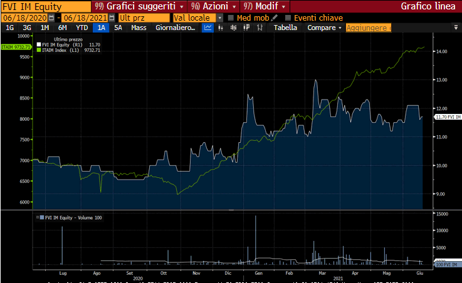Select the YTD time range
This screenshot has height=283, width=462.
coord(82,28)
